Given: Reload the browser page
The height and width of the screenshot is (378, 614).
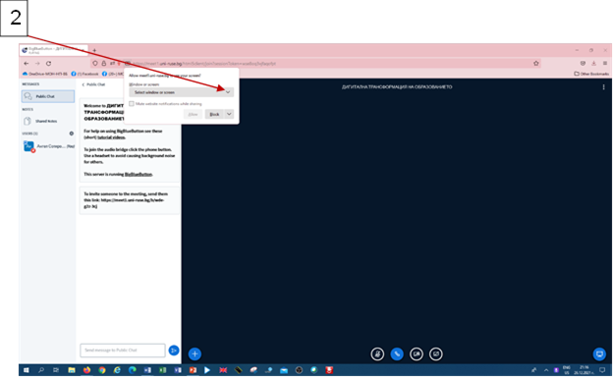Looking at the screenshot, I should pyautogui.click(x=48, y=64).
